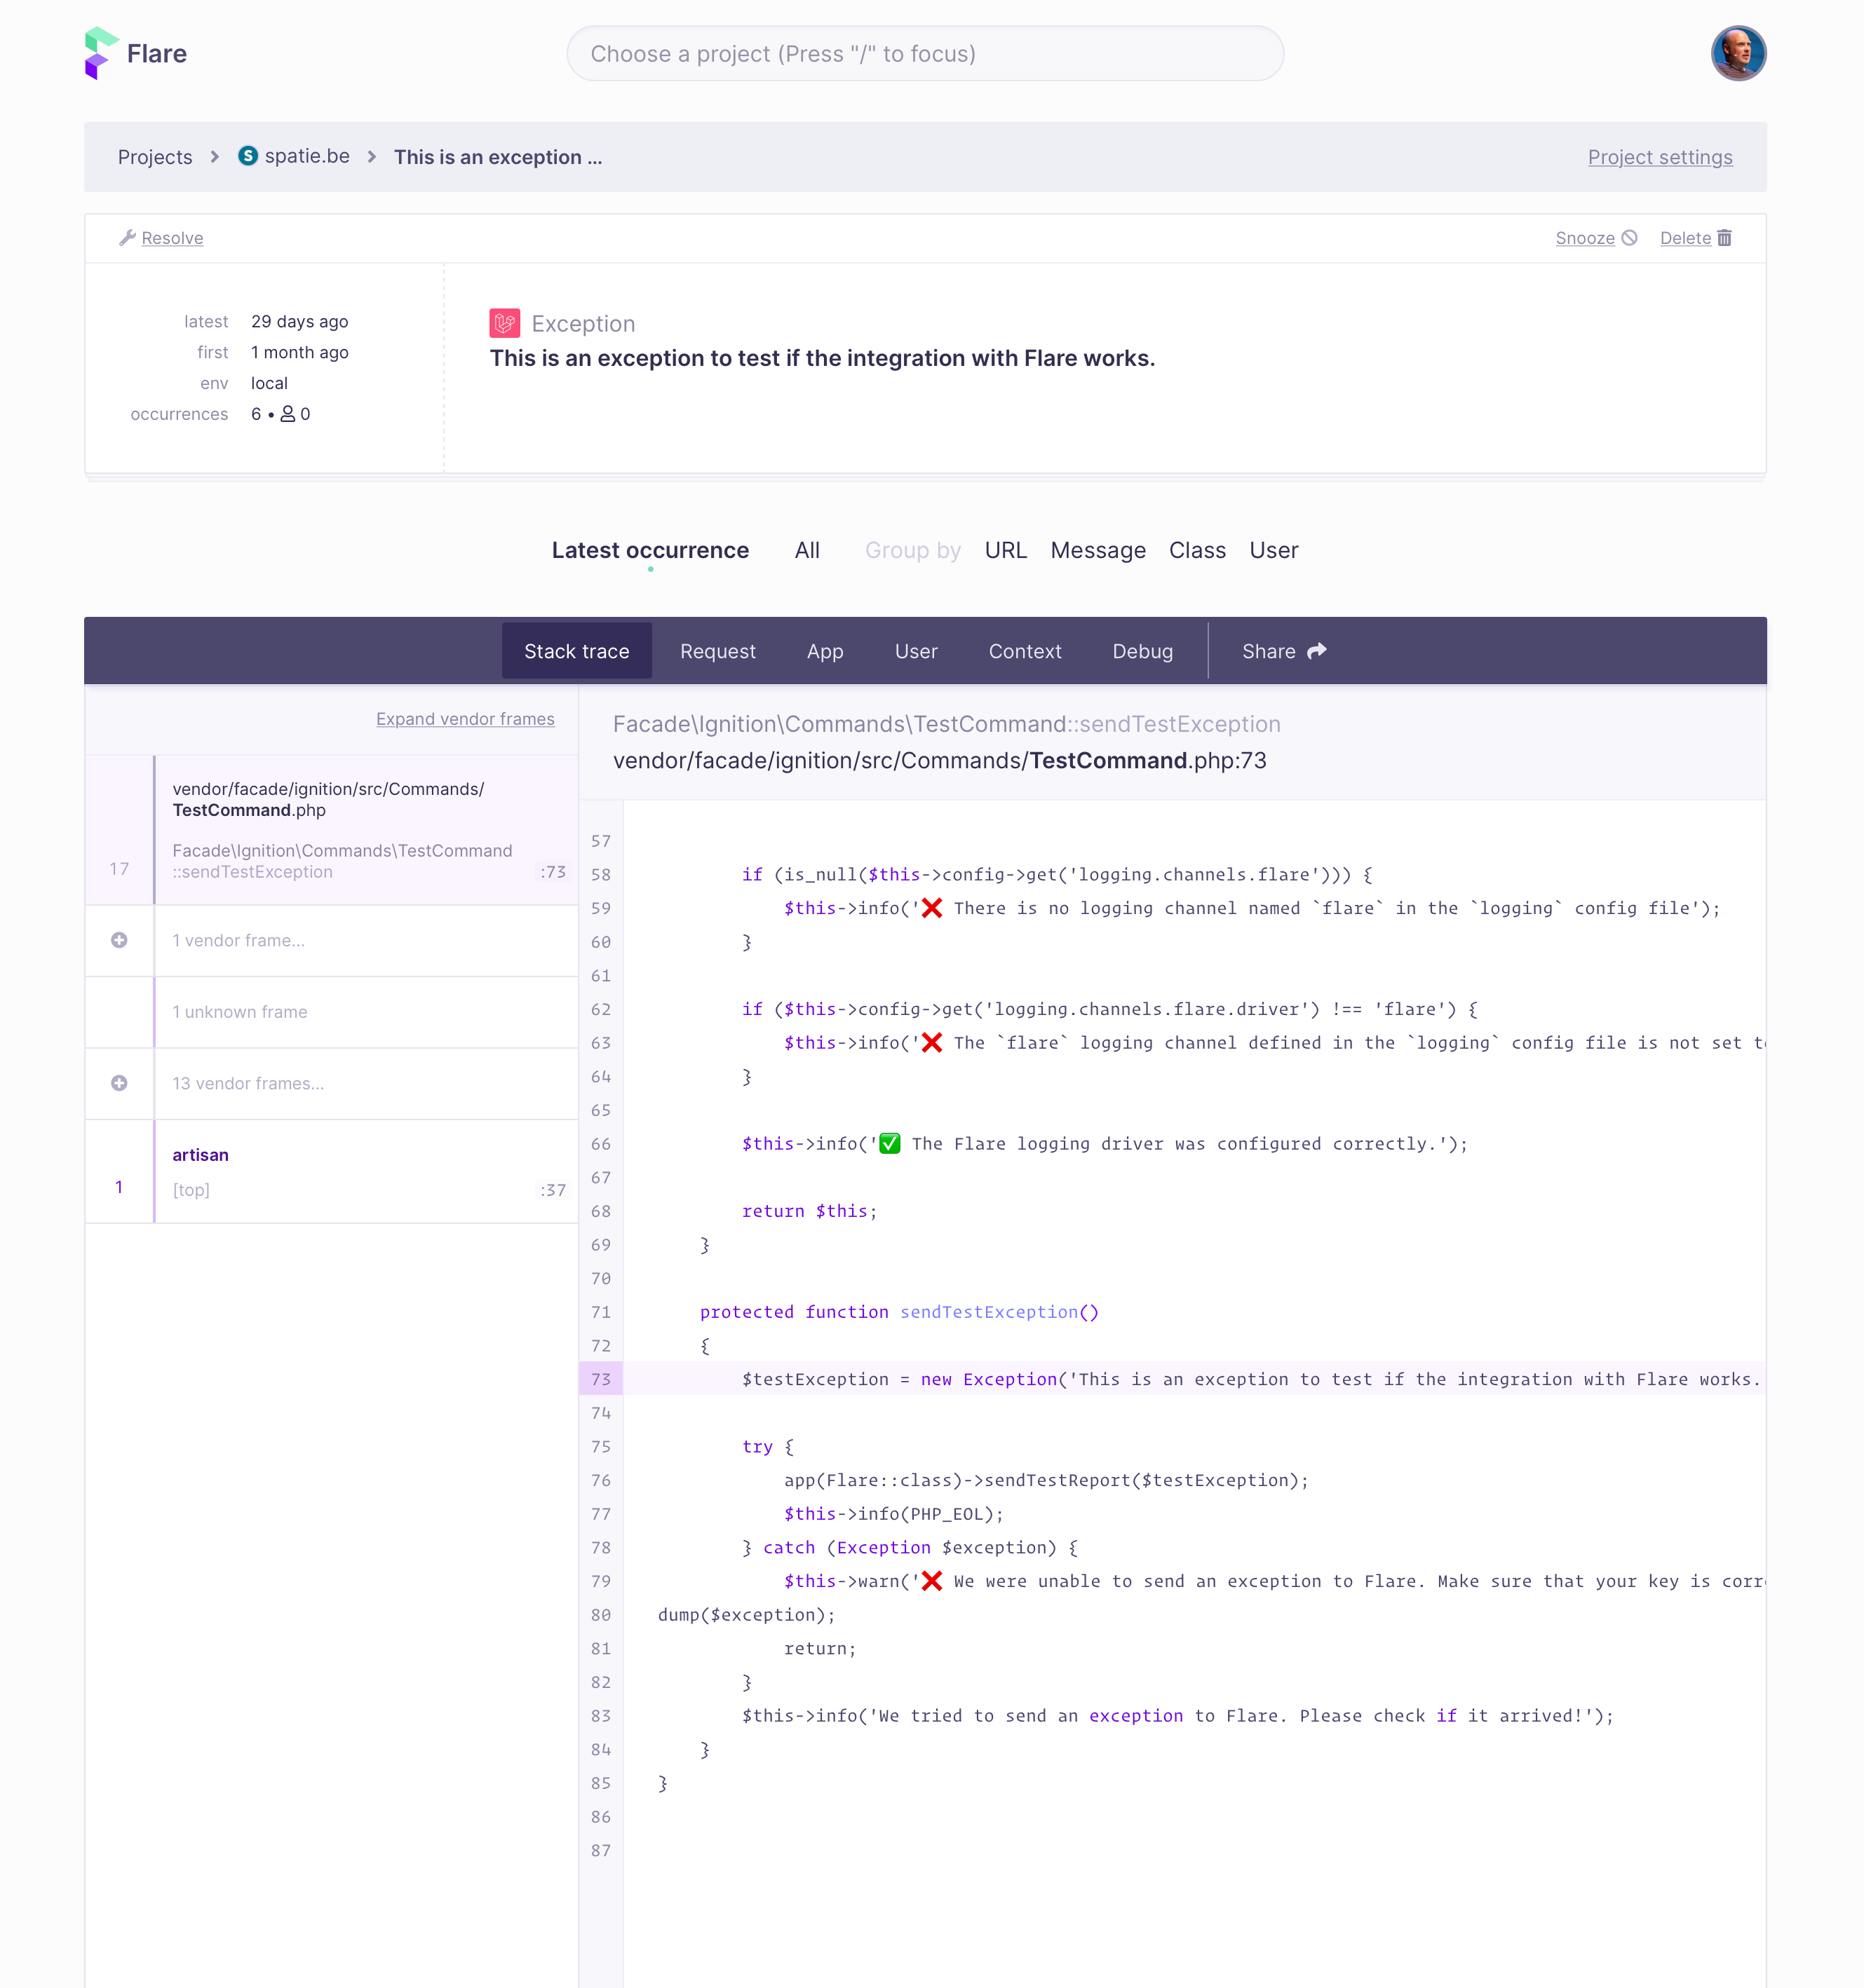
Task: Open the Debug tab
Action: click(1142, 651)
